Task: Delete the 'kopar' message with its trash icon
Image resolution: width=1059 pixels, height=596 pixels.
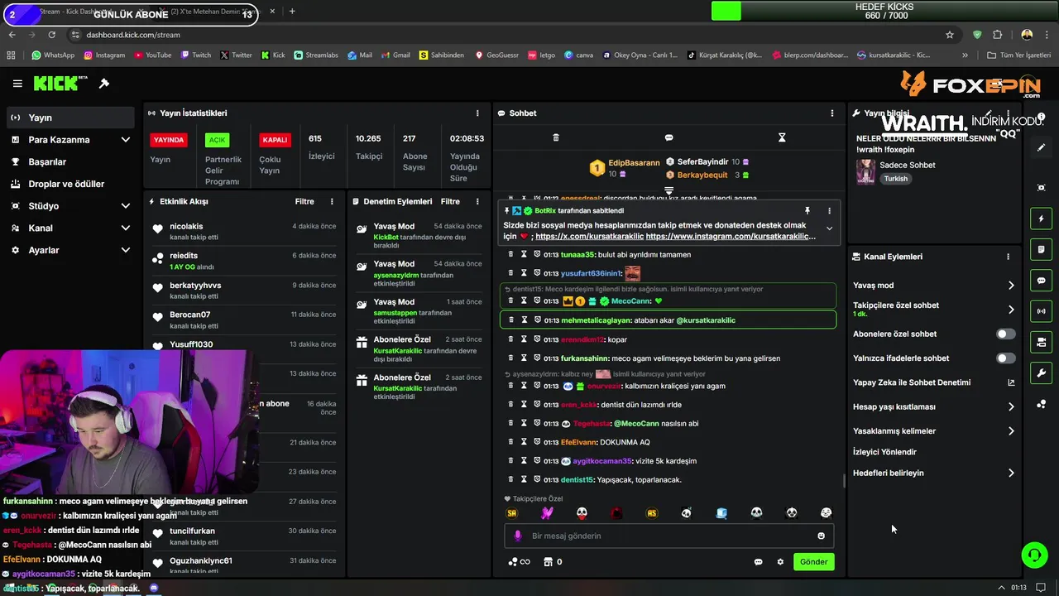Action: point(510,339)
